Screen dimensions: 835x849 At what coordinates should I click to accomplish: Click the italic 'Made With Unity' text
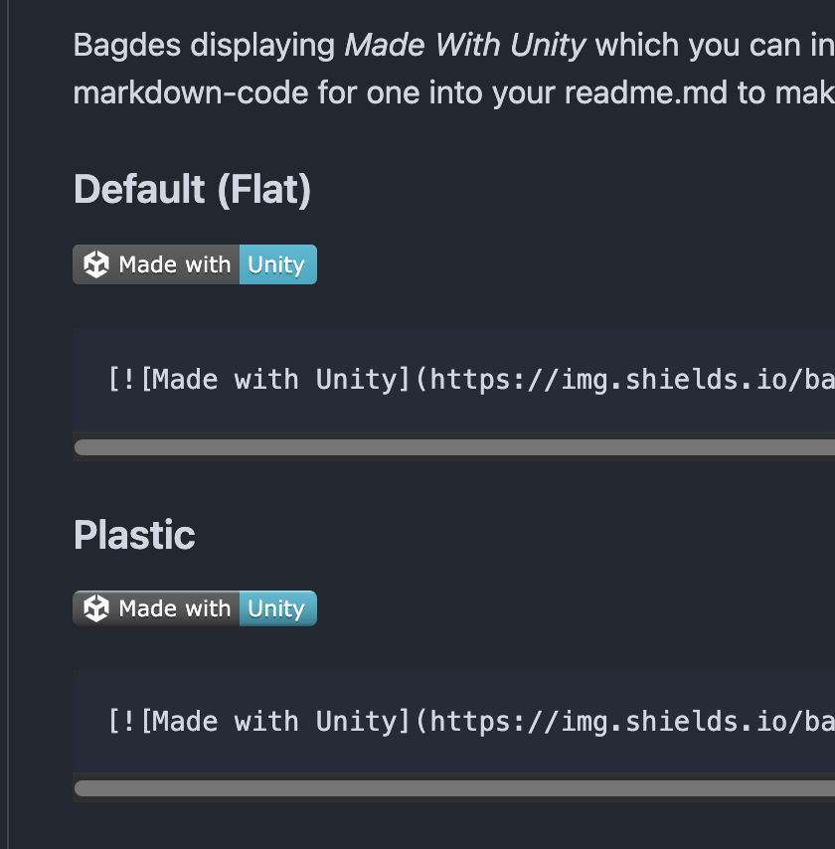(465, 45)
